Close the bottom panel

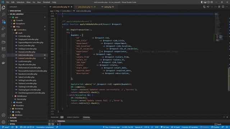[227, 117]
